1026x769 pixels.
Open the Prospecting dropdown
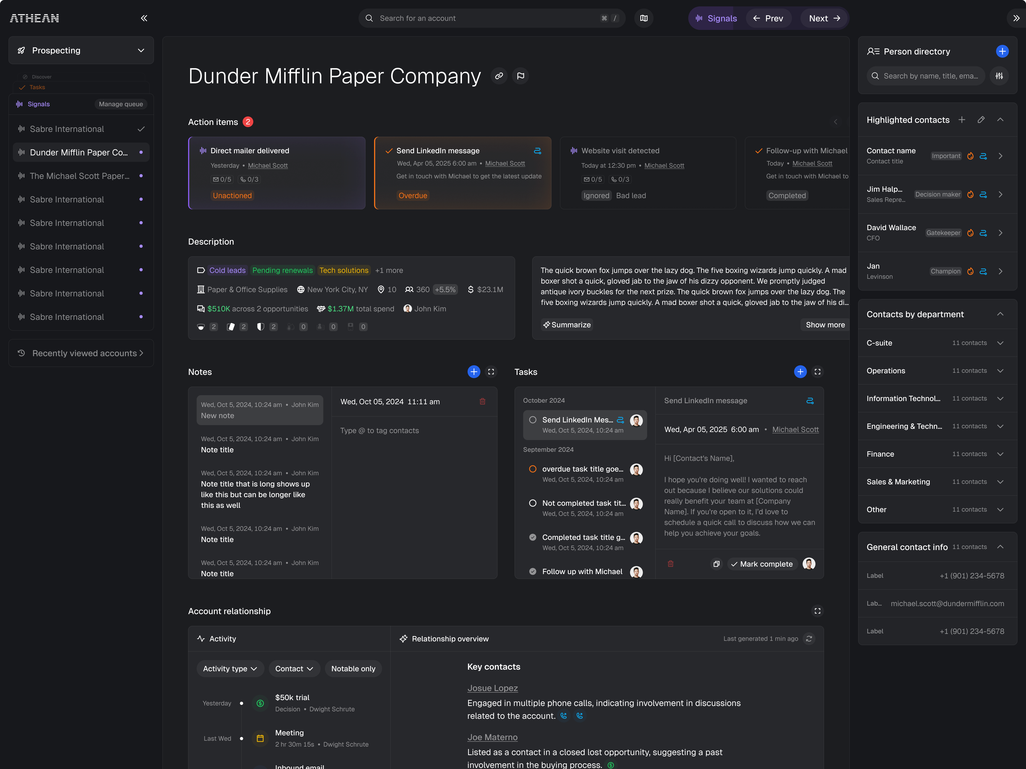pos(81,50)
